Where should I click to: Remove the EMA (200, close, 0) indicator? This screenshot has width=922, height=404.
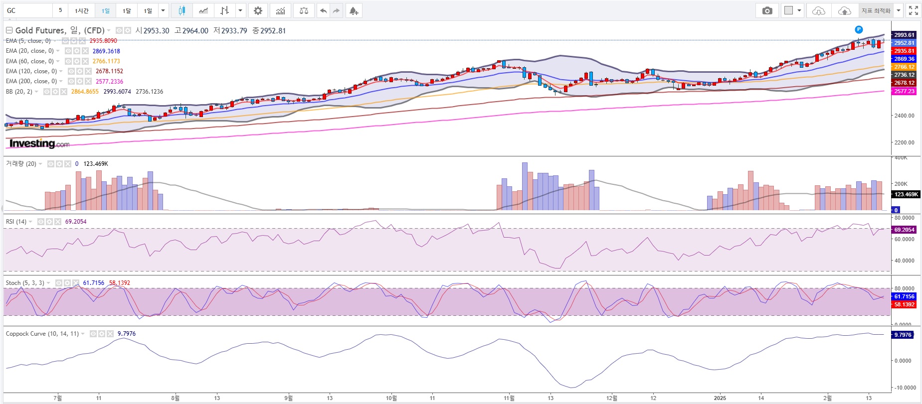coord(88,81)
